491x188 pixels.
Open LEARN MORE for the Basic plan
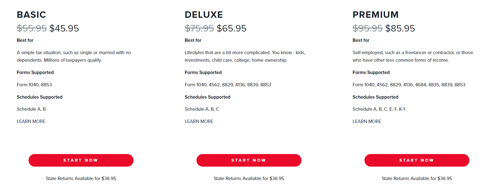tap(31, 121)
